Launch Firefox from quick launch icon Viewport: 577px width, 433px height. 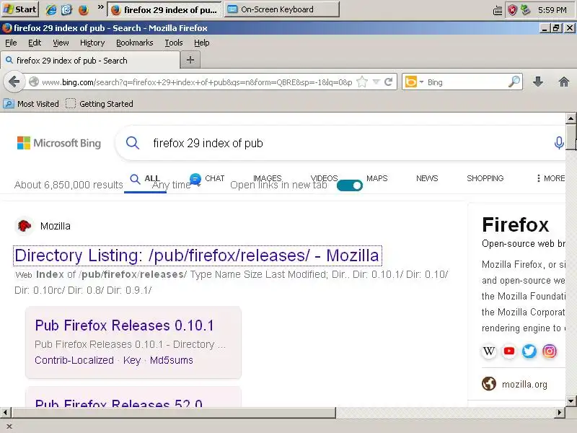84,9
